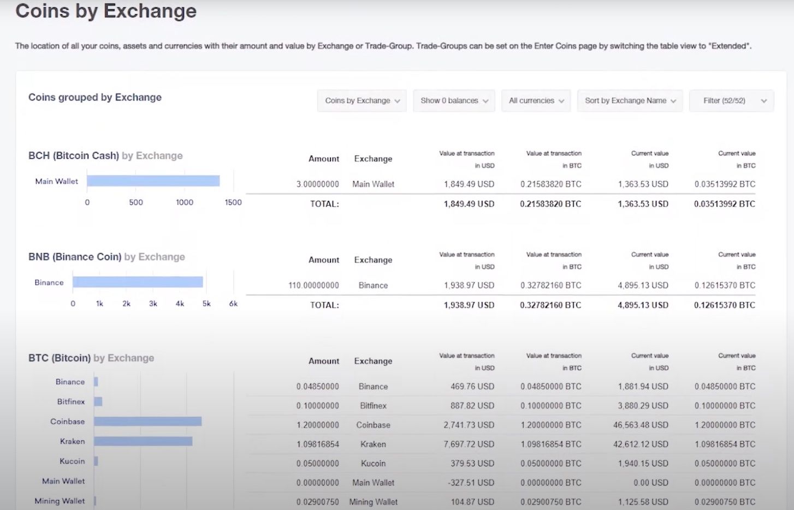Click the Kucoin bar in BTC chart
The height and width of the screenshot is (510, 794).
pyautogui.click(x=96, y=461)
